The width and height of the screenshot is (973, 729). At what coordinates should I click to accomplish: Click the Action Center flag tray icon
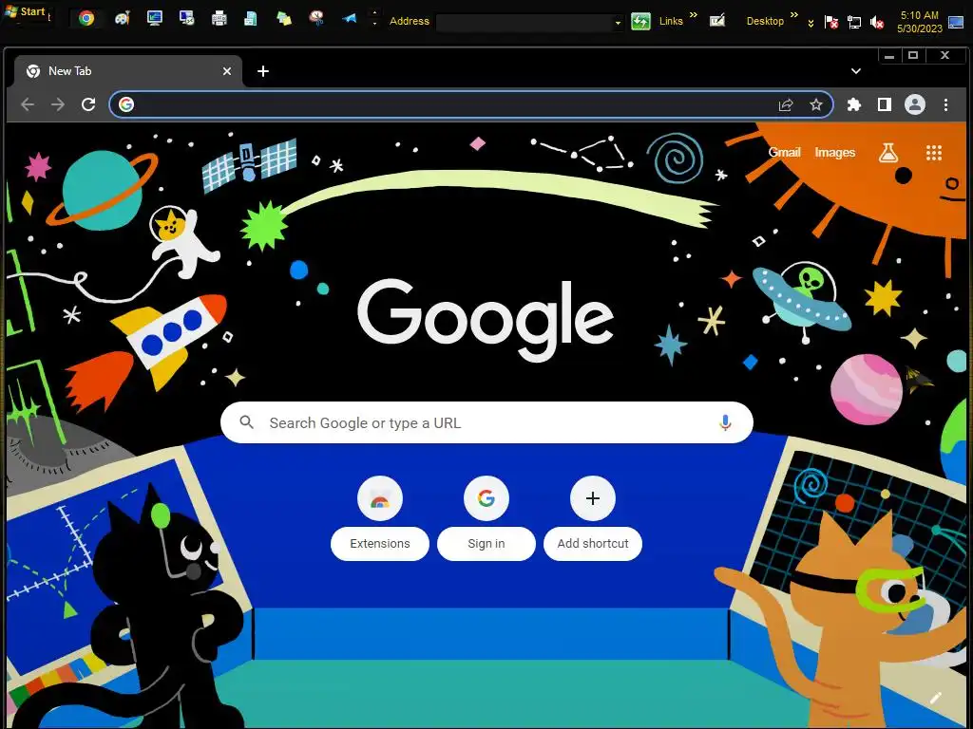[x=830, y=23]
